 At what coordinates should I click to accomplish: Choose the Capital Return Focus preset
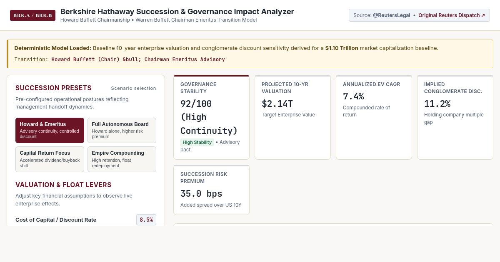(x=50, y=159)
